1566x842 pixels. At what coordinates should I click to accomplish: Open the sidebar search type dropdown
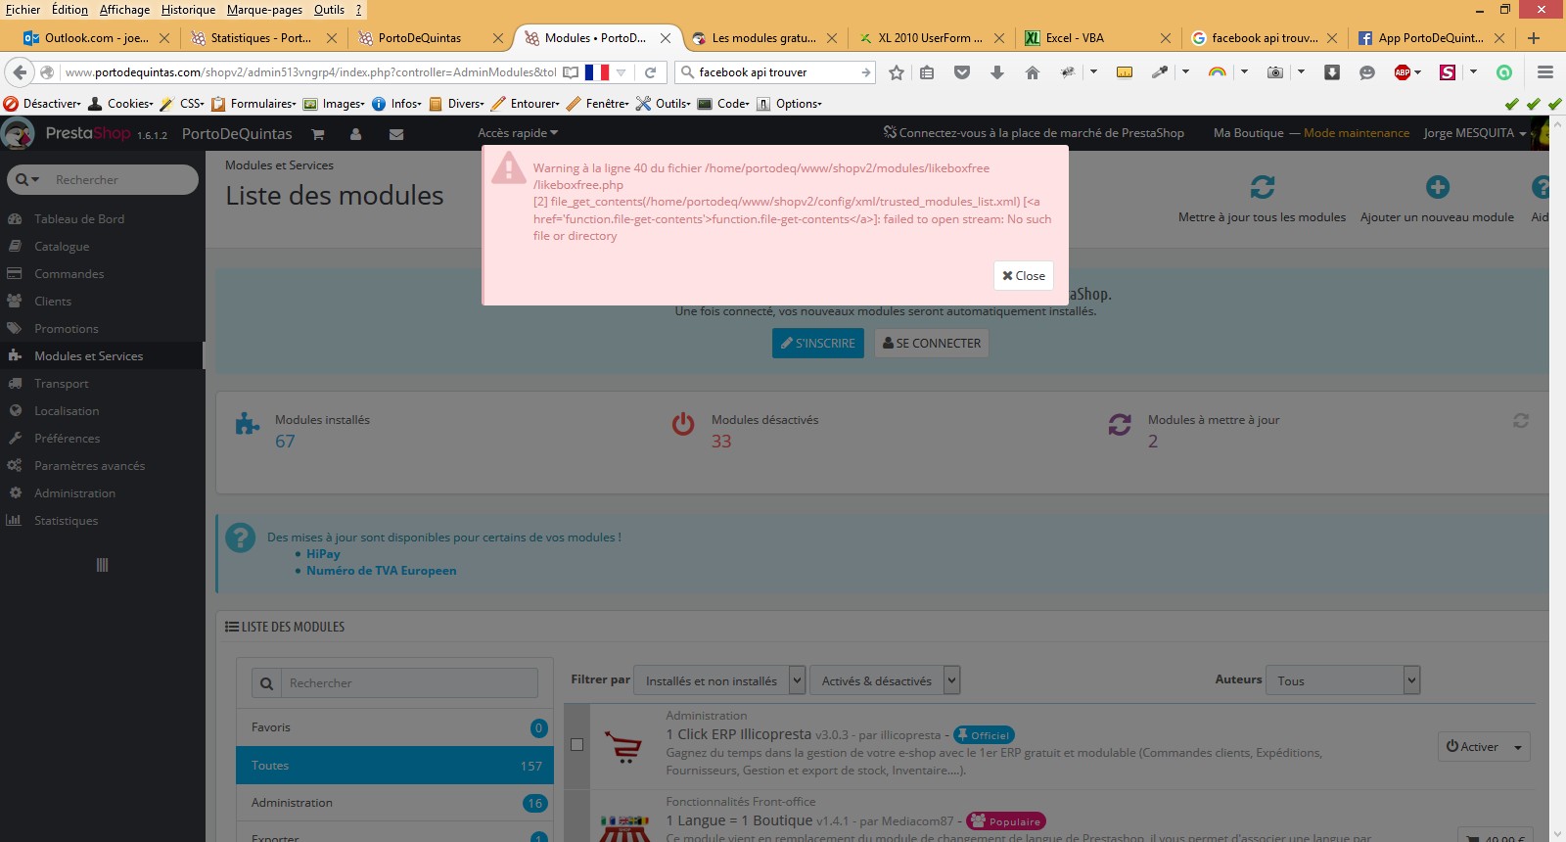pos(27,180)
